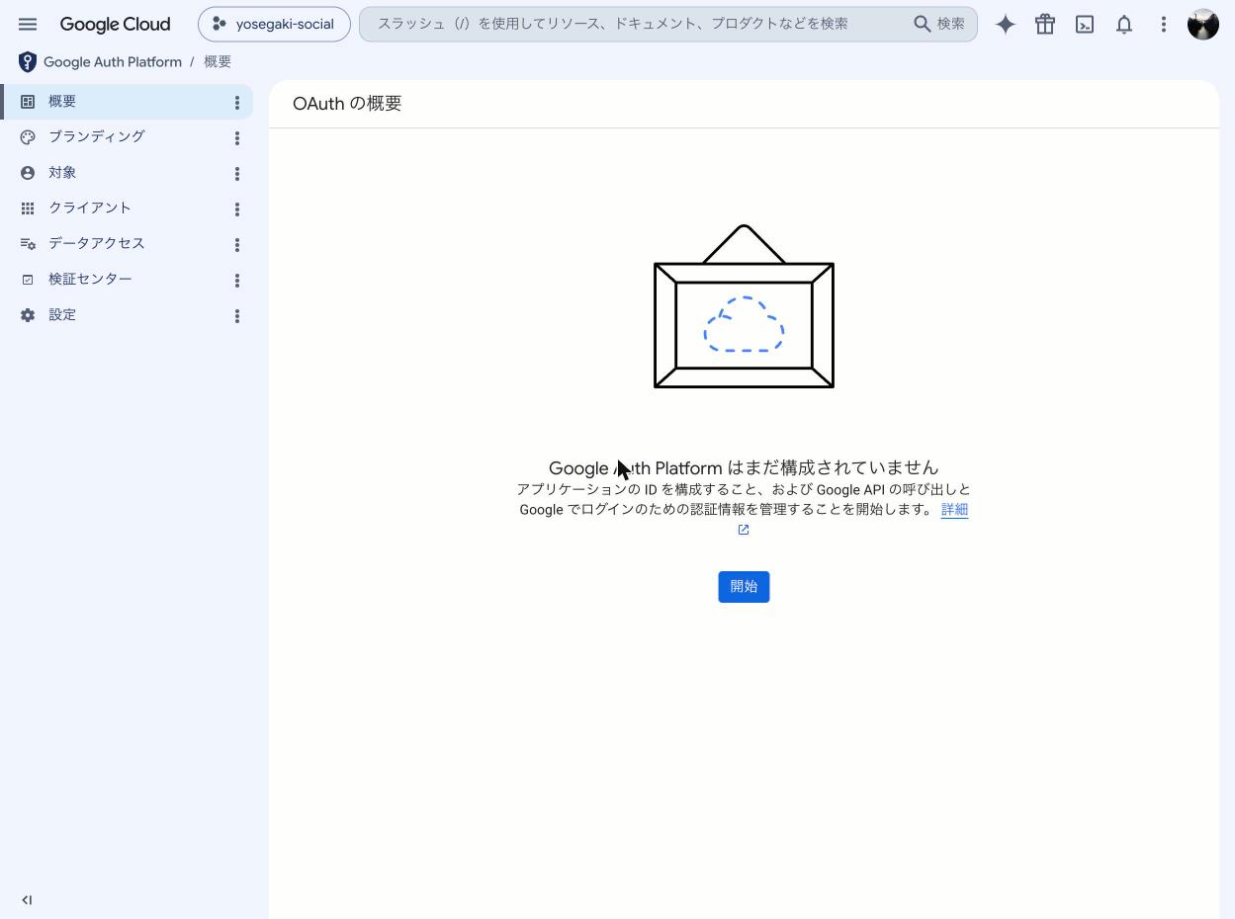Screen dimensions: 1235x919
Task: Click the framed cloud illustration
Action: coord(744,306)
